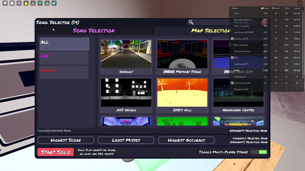
Task: Select the Memory Stage map thumbnail
Action: (x=182, y=54)
